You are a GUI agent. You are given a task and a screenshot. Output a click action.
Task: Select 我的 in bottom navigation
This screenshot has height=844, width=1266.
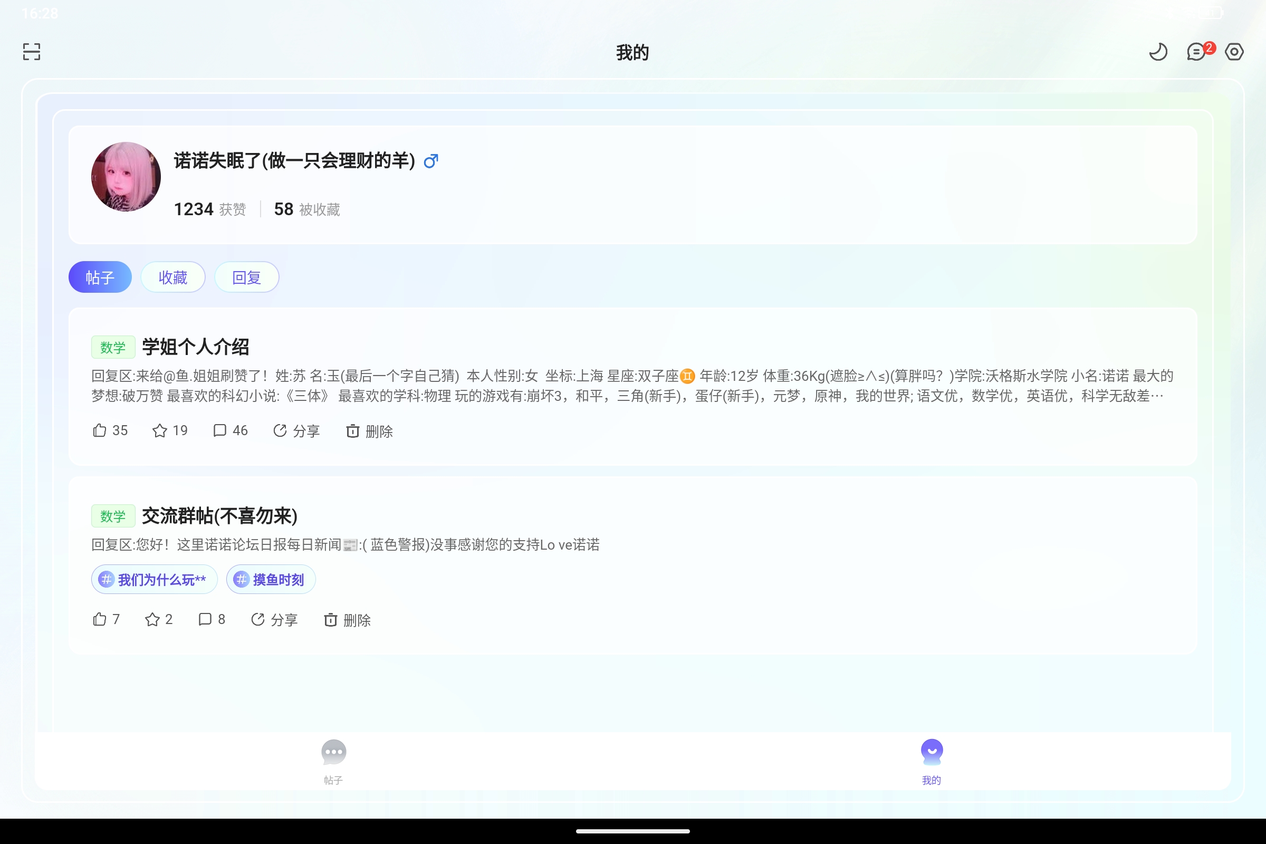point(932,761)
